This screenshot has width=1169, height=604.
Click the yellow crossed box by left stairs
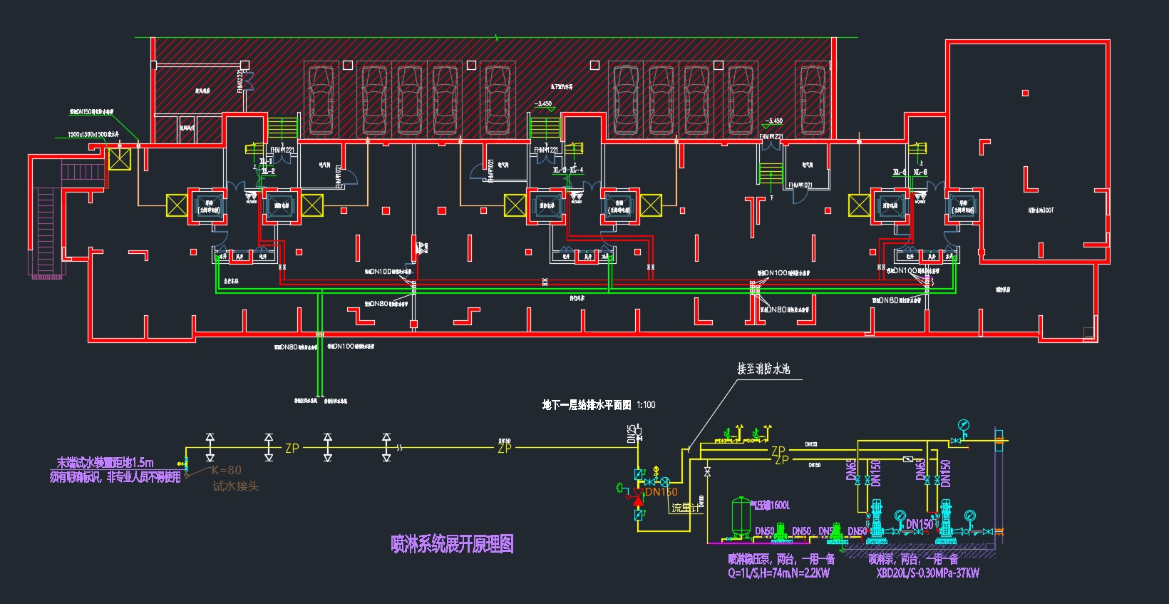coord(119,159)
